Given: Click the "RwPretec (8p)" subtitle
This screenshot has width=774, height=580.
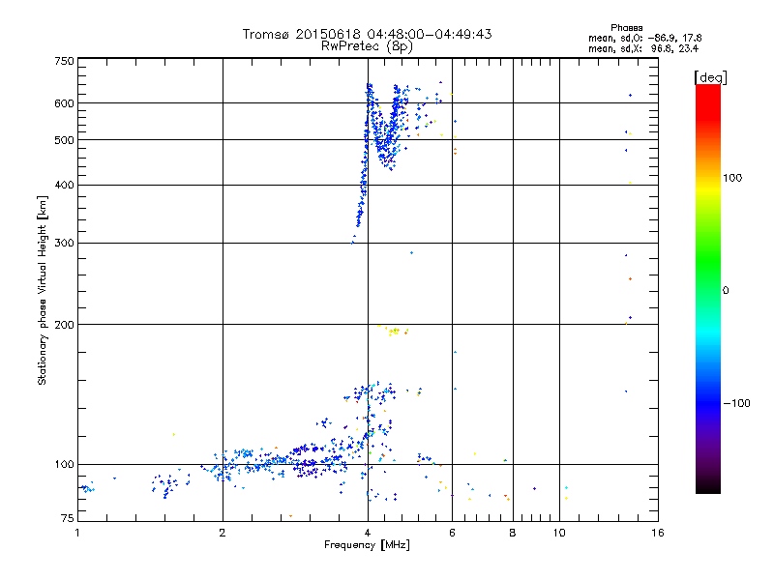Looking at the screenshot, I should pyautogui.click(x=367, y=46).
